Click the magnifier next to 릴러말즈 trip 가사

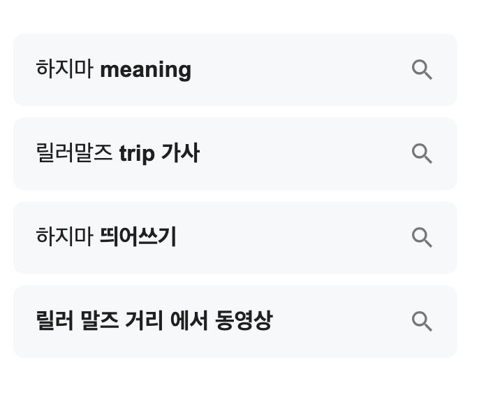[x=422, y=154]
